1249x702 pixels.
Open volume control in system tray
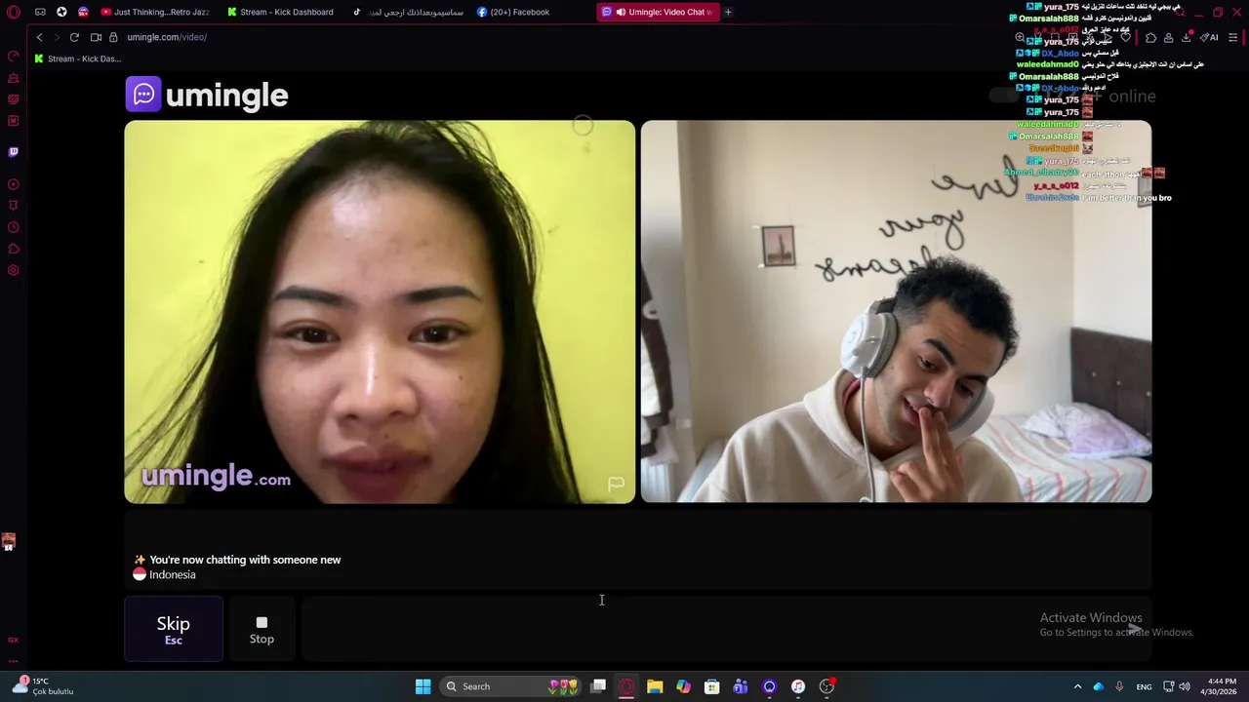(x=1185, y=686)
